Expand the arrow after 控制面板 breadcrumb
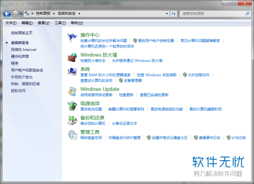This screenshot has height=184, width=254. (x=54, y=13)
